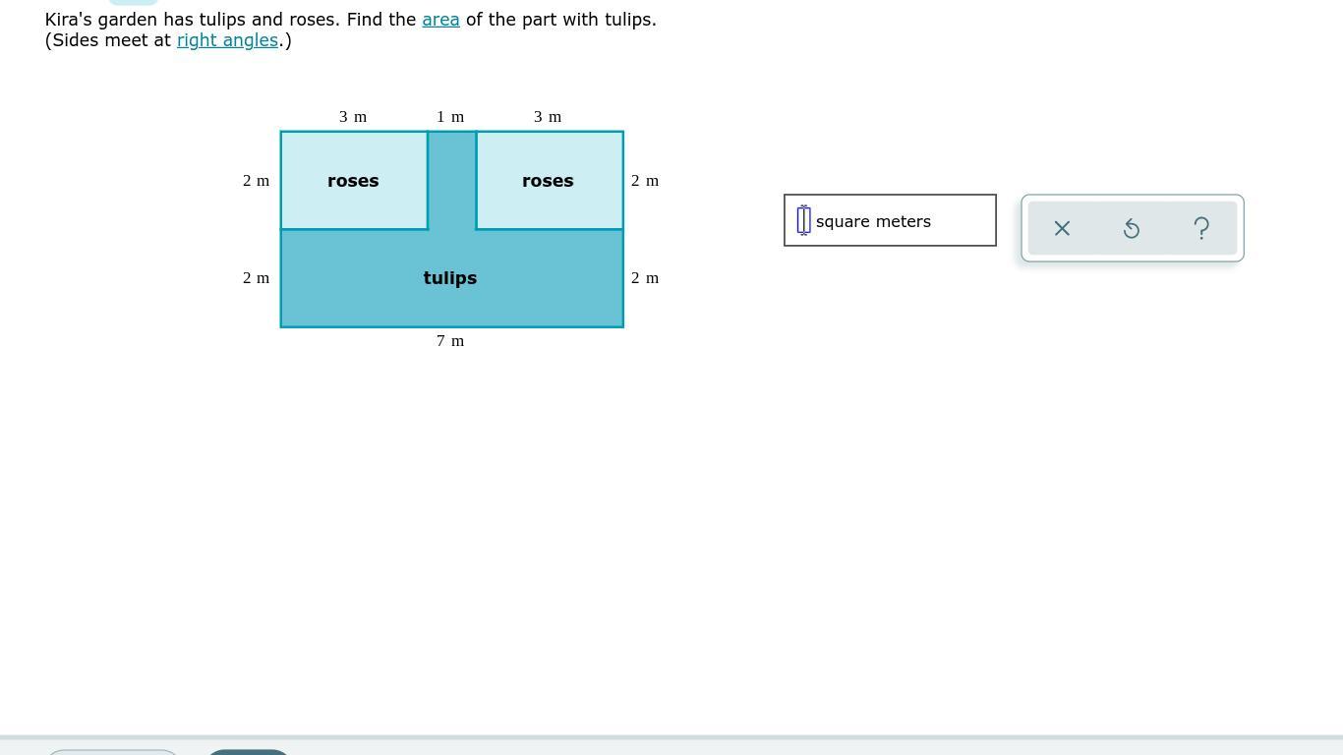This screenshot has width=1343, height=755.
Task: Click the left "3 m" top label
Action: 353,117
